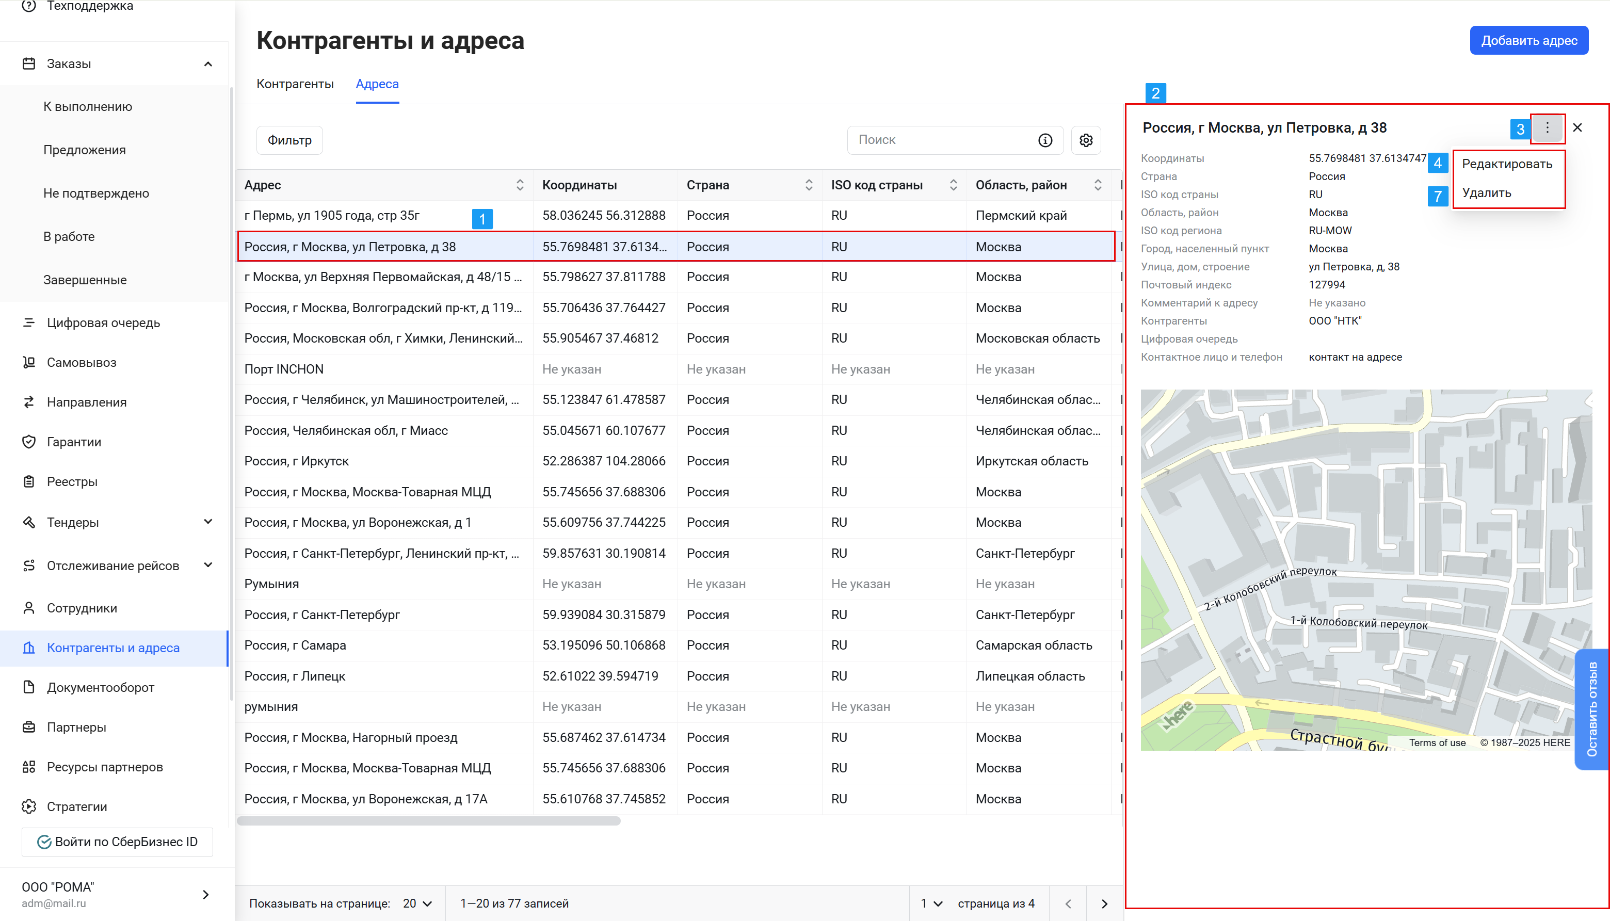This screenshot has height=921, width=1610.
Task: Open Цифровая очередь in sidebar
Action: coord(103,322)
